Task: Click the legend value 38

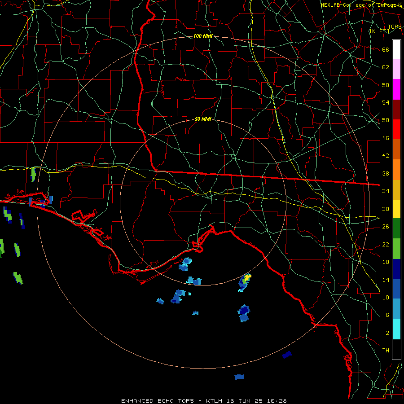Action: (386, 174)
